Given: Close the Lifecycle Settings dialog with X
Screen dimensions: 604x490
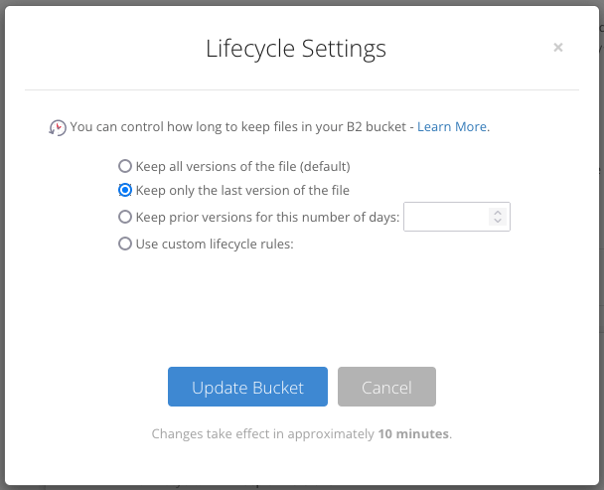Looking at the screenshot, I should tap(558, 47).
